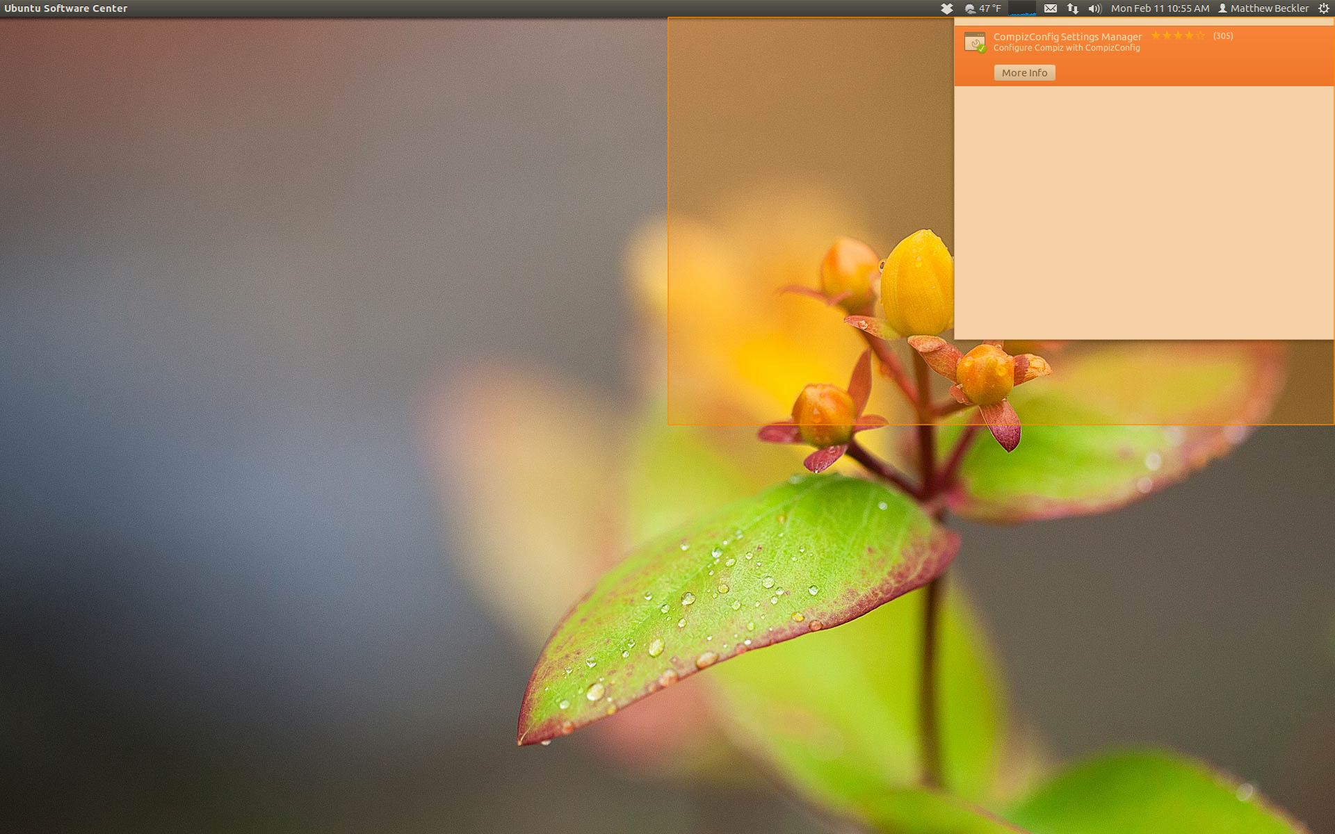Open the network connections arrows indicator
The width and height of the screenshot is (1335, 834).
[1073, 8]
